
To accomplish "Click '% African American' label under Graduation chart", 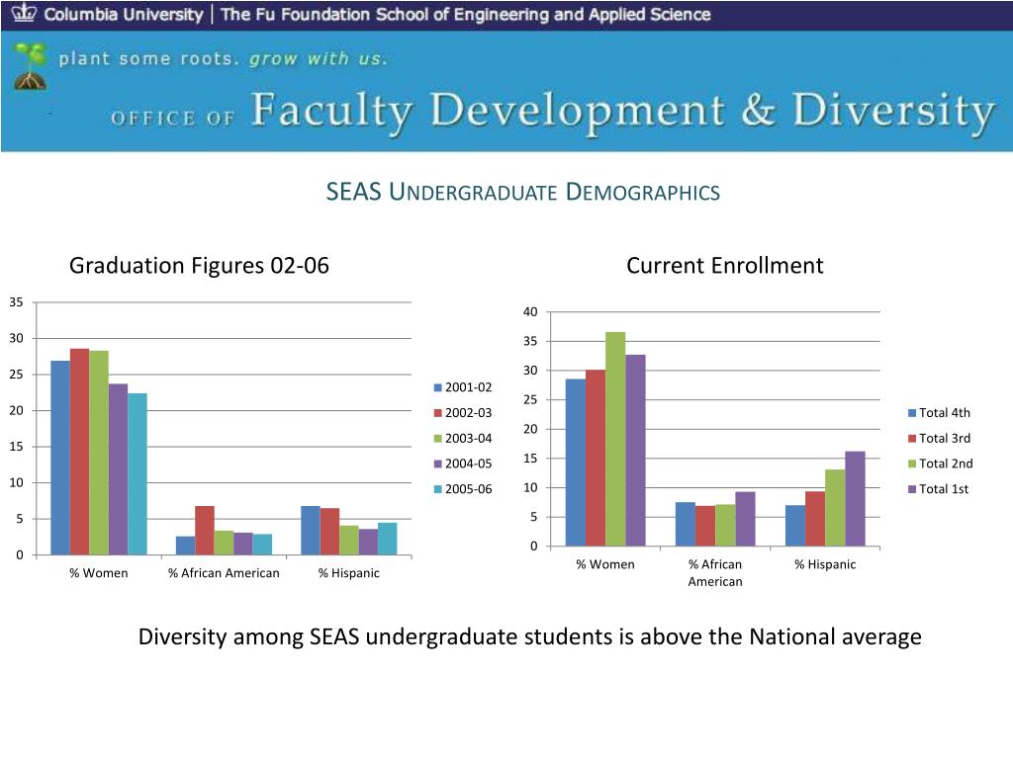I will tap(224, 573).
